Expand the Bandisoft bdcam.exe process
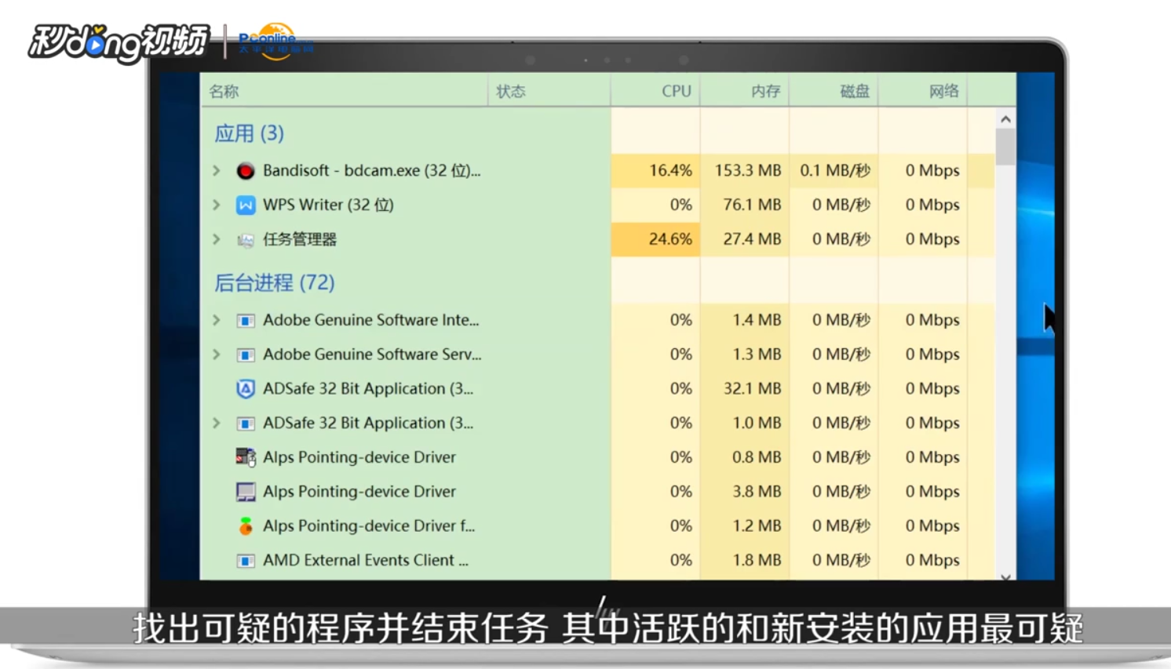Viewport: 1171px width, 669px height. 217,170
